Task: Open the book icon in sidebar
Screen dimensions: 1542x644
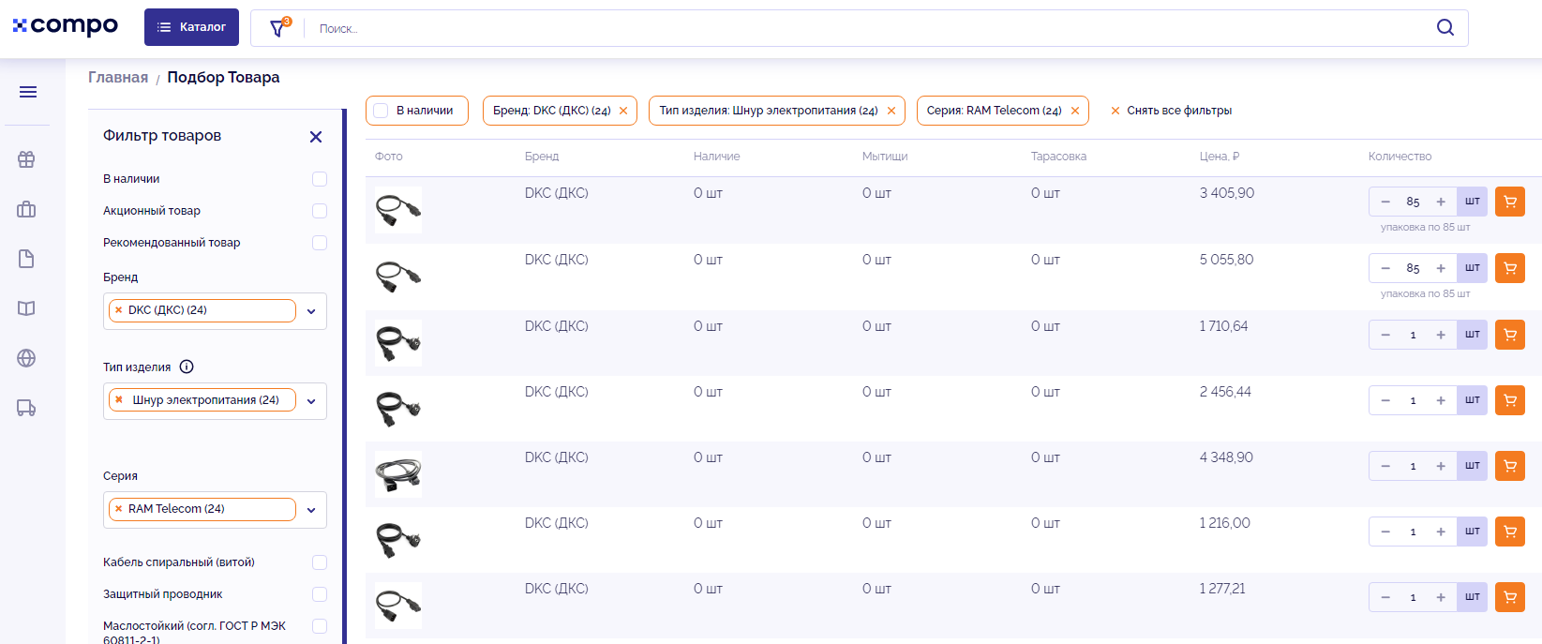Action: 26,308
